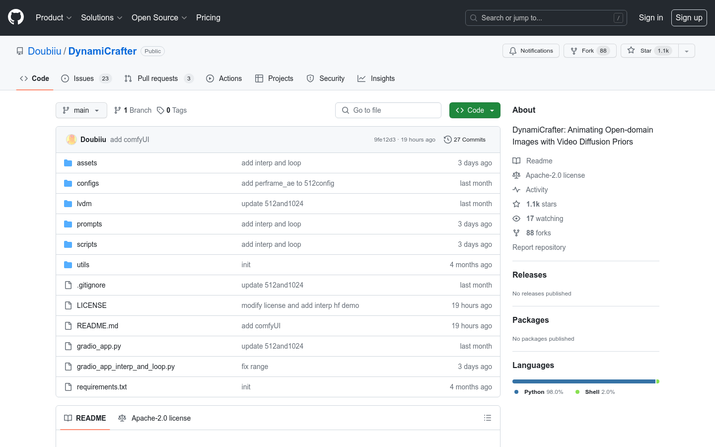Click the README.md file icon
This screenshot has height=447, width=715.
68,326
